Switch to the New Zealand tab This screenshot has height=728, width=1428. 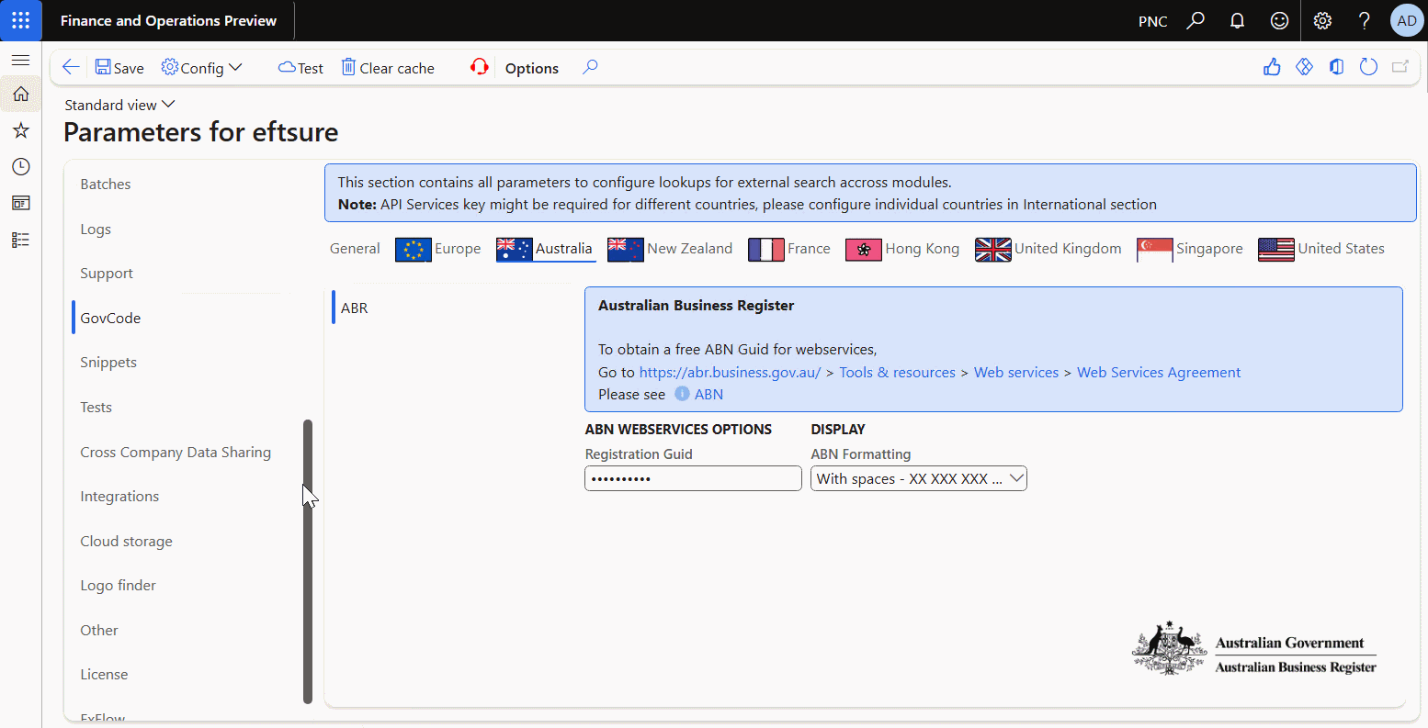coord(670,249)
